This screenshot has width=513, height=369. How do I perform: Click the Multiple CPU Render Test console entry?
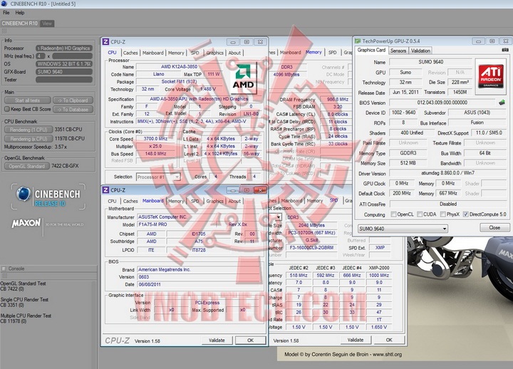coord(26,318)
